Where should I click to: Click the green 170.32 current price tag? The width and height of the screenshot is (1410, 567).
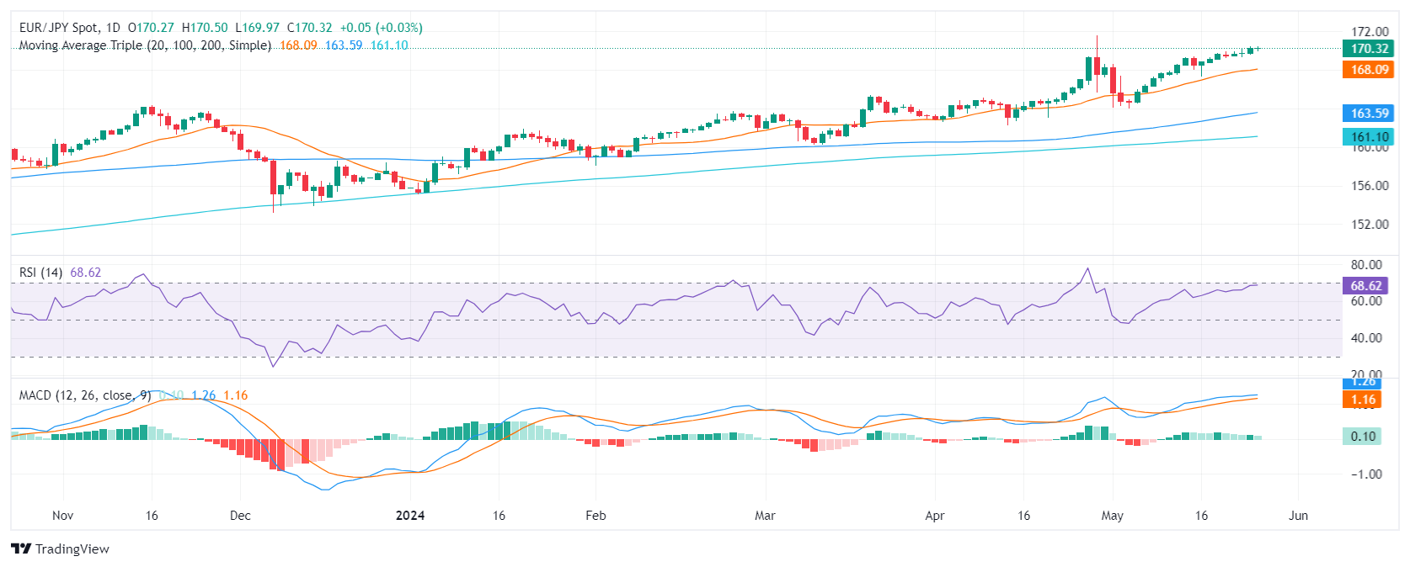point(1369,49)
